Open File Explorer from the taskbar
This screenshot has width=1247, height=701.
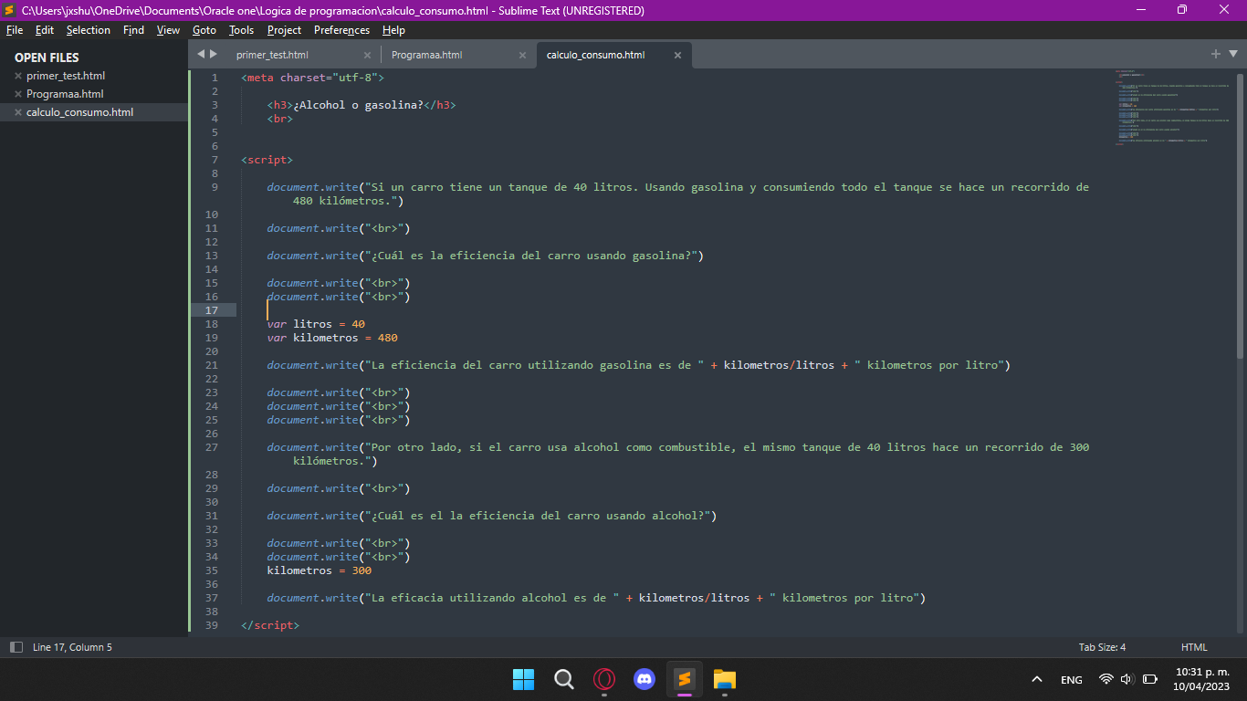pyautogui.click(x=725, y=679)
